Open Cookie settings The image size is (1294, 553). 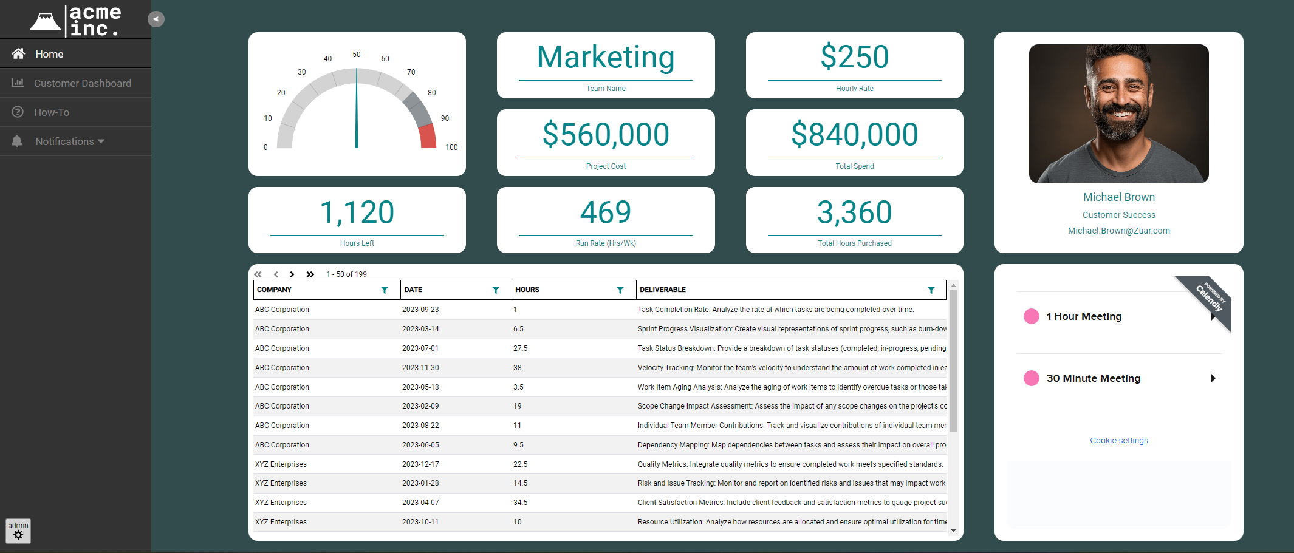click(x=1118, y=440)
